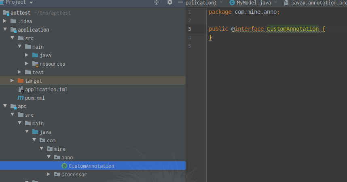347x182 pixels.
Task: Expand the processor package
Action: (49, 174)
